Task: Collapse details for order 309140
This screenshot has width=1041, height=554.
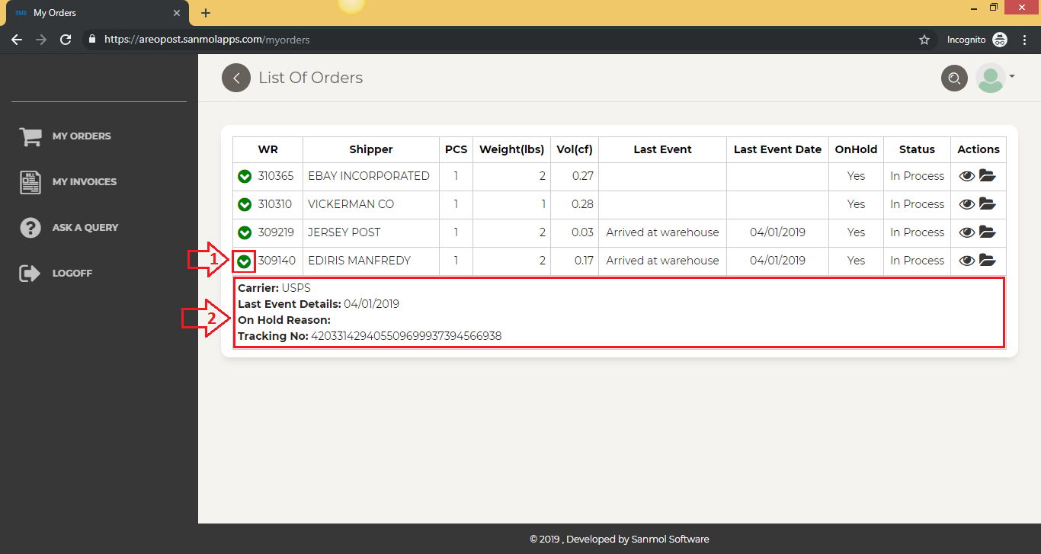Action: [245, 261]
